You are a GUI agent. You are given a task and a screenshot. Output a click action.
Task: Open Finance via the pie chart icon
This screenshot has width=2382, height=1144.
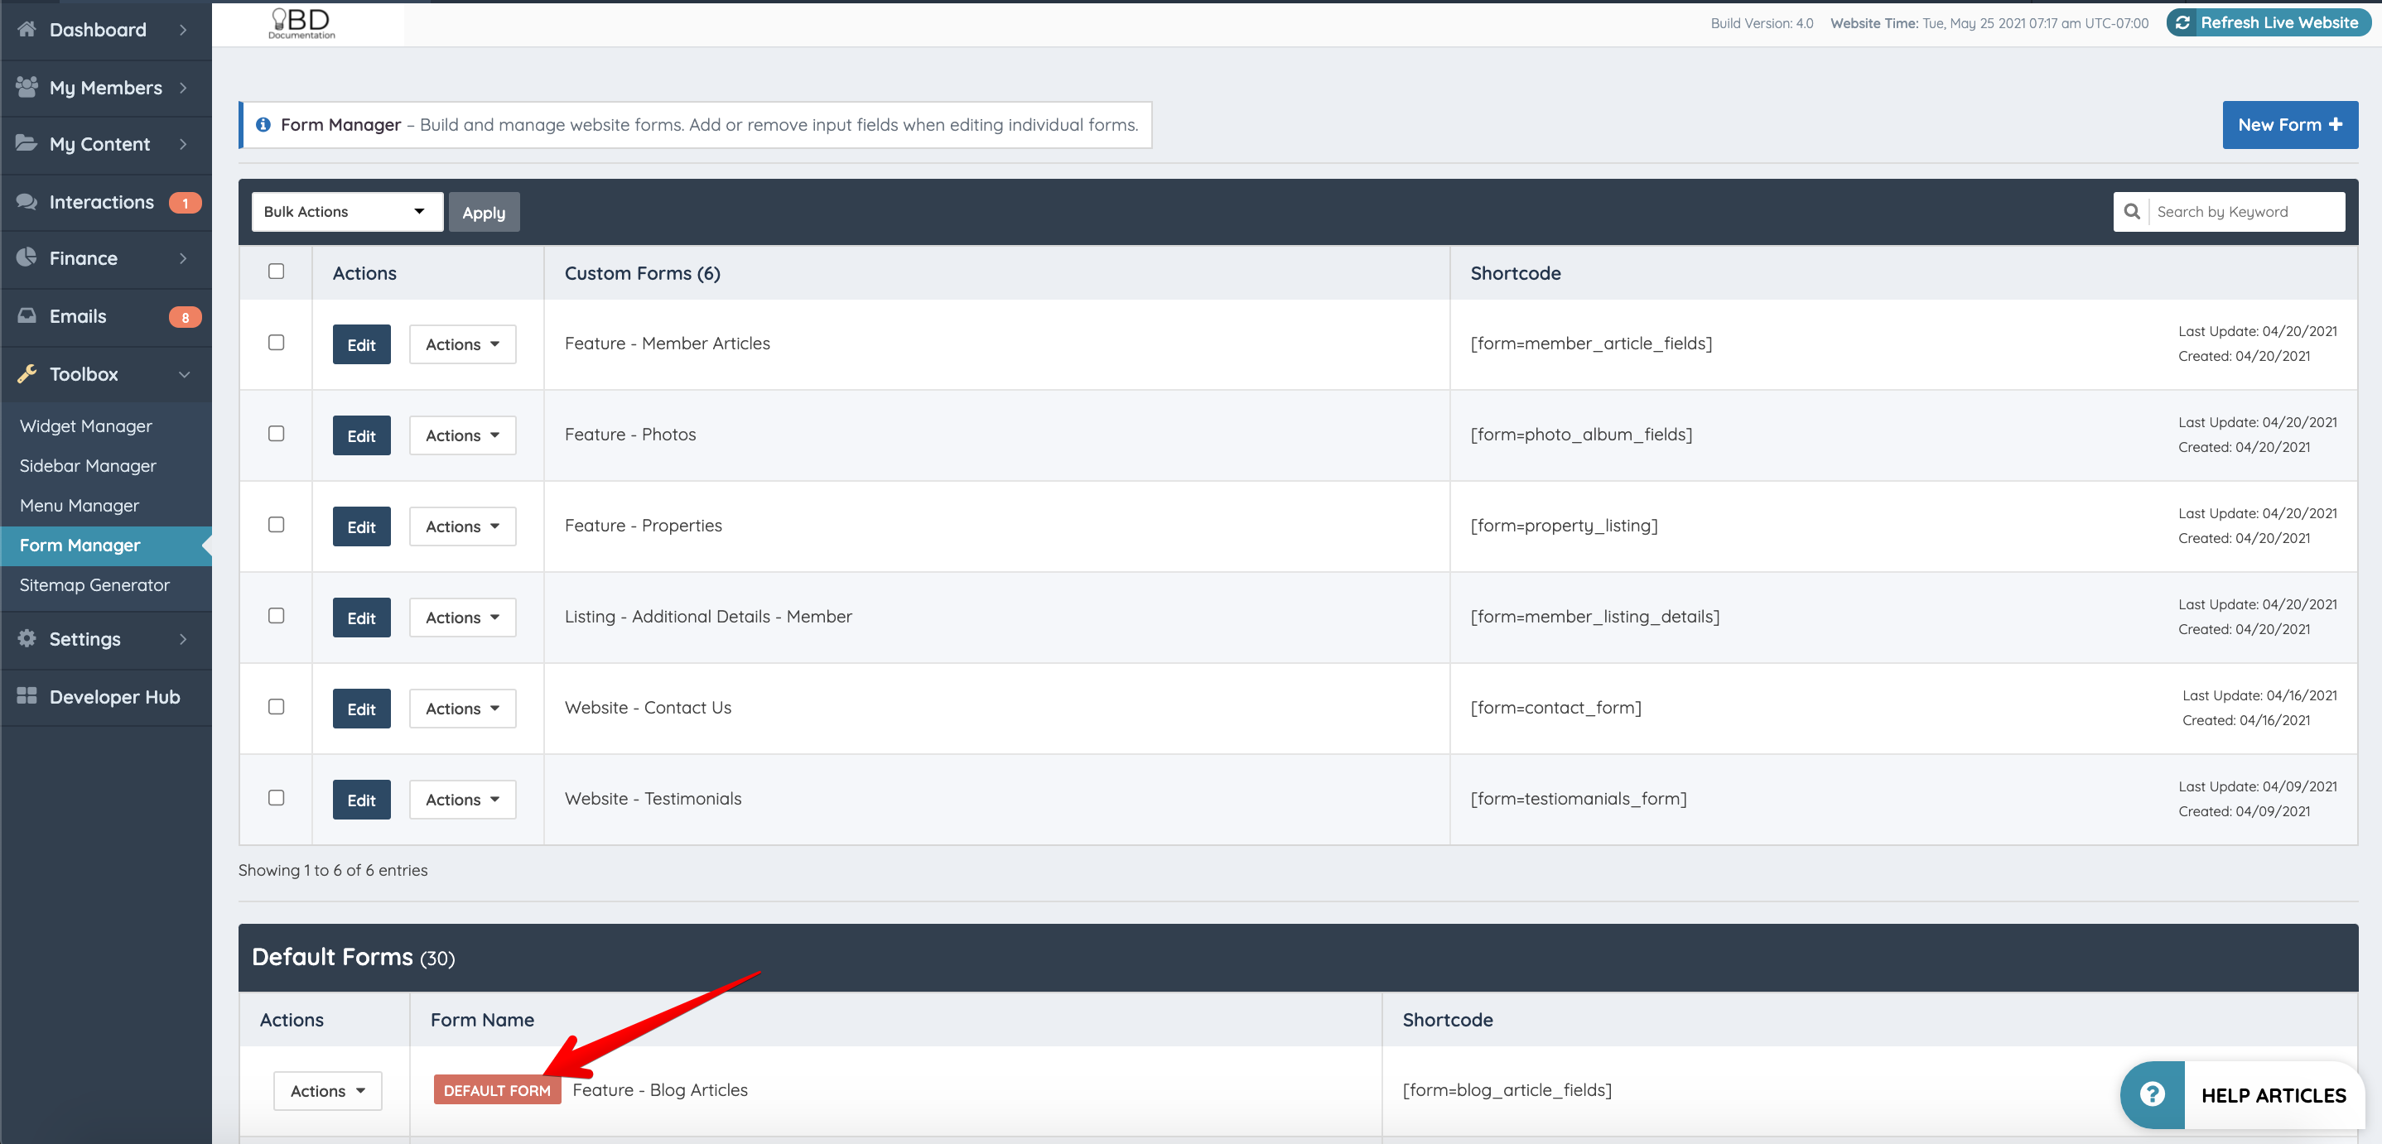[27, 257]
